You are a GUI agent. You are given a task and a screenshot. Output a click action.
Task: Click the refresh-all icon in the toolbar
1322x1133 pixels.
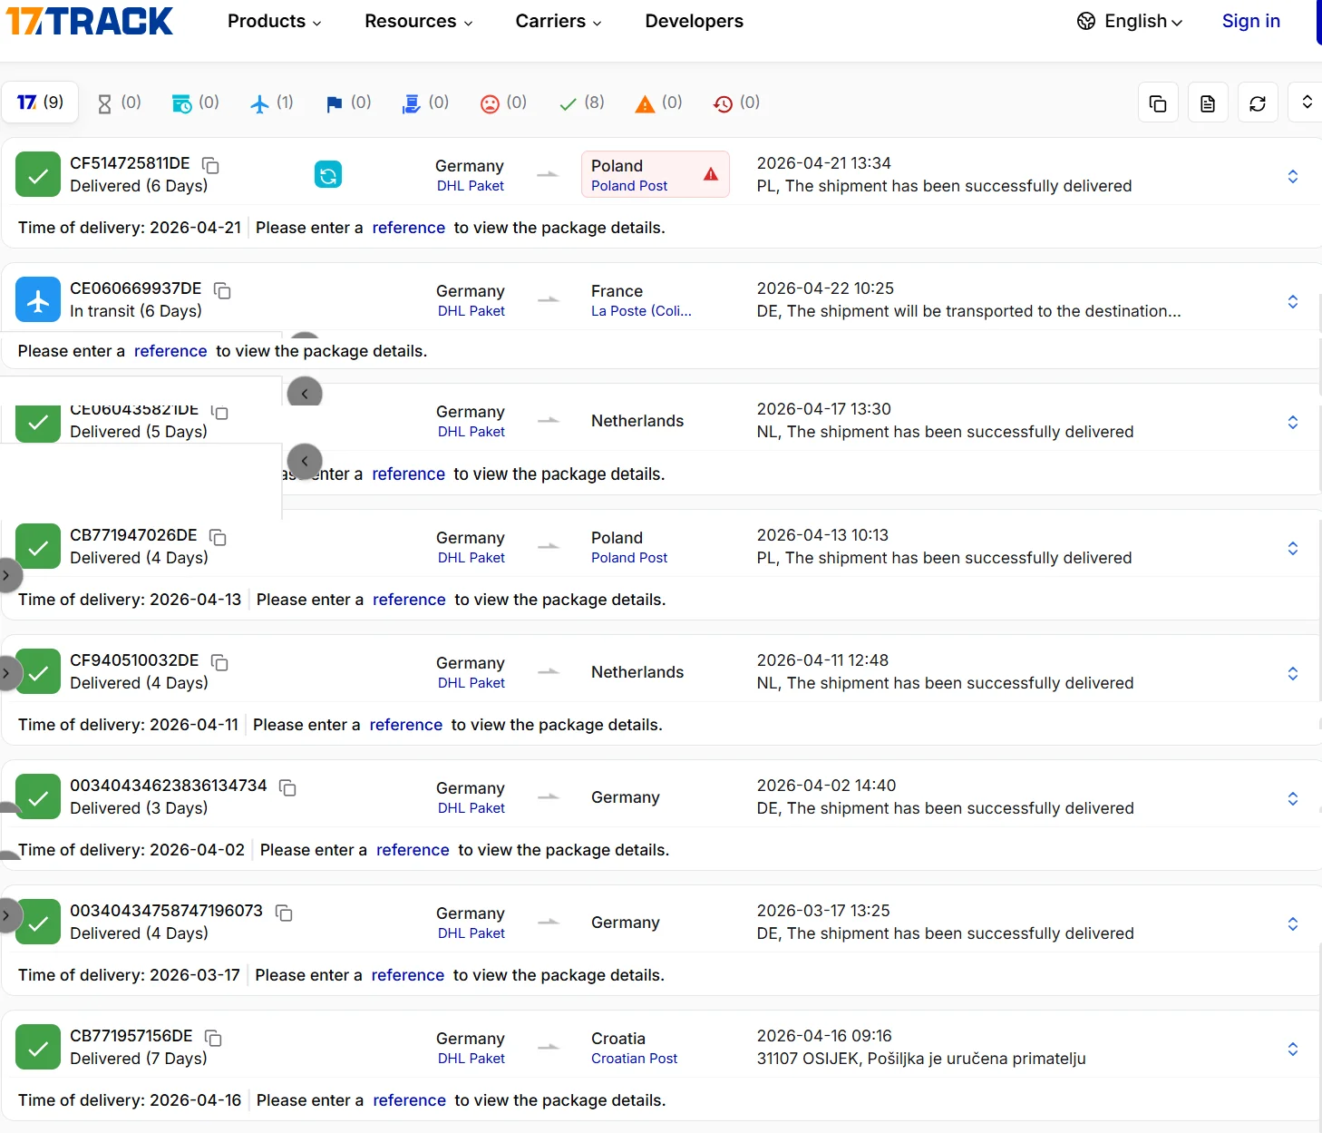[x=1258, y=102]
